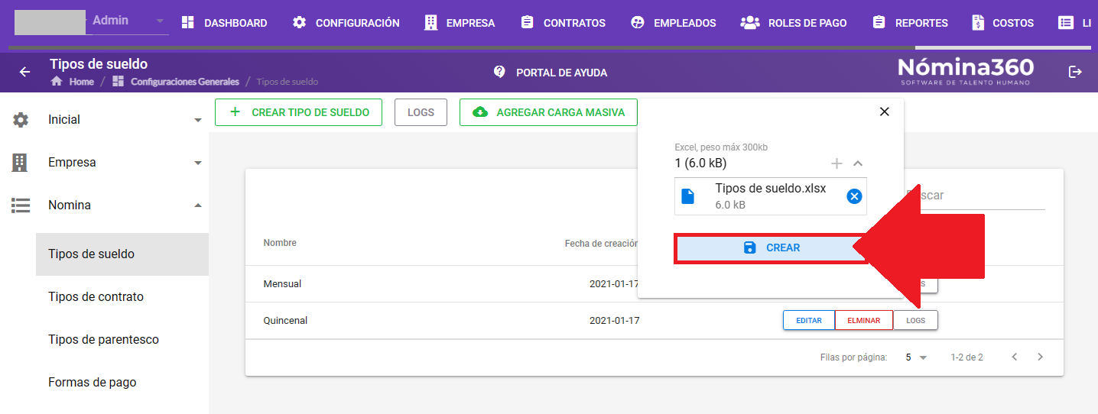Click EDITAR in the Quincenal row
This screenshot has width=1098, height=414.
809,321
